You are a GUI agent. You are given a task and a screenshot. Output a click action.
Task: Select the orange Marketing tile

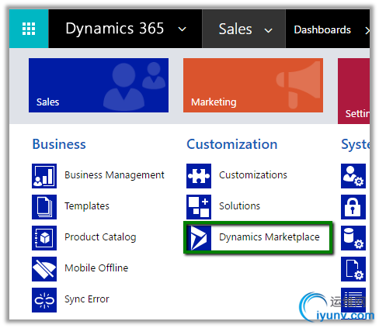253,85
